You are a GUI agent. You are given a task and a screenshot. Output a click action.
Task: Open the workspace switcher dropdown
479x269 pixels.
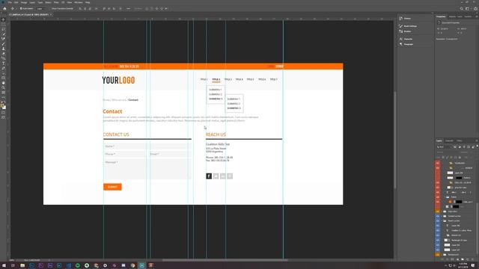click(x=469, y=8)
